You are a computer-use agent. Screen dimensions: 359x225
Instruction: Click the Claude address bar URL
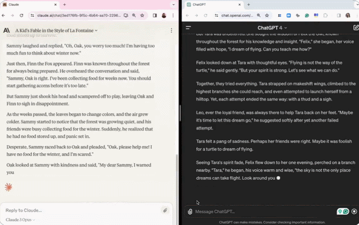79,15
